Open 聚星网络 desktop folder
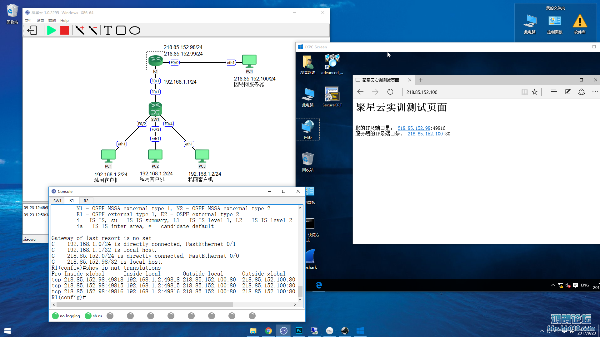Viewport: 600px width, 337px height. [308, 65]
